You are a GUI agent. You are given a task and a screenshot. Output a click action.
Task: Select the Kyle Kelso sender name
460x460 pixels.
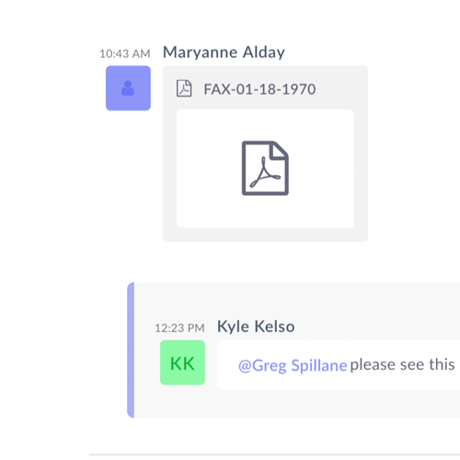[256, 327]
